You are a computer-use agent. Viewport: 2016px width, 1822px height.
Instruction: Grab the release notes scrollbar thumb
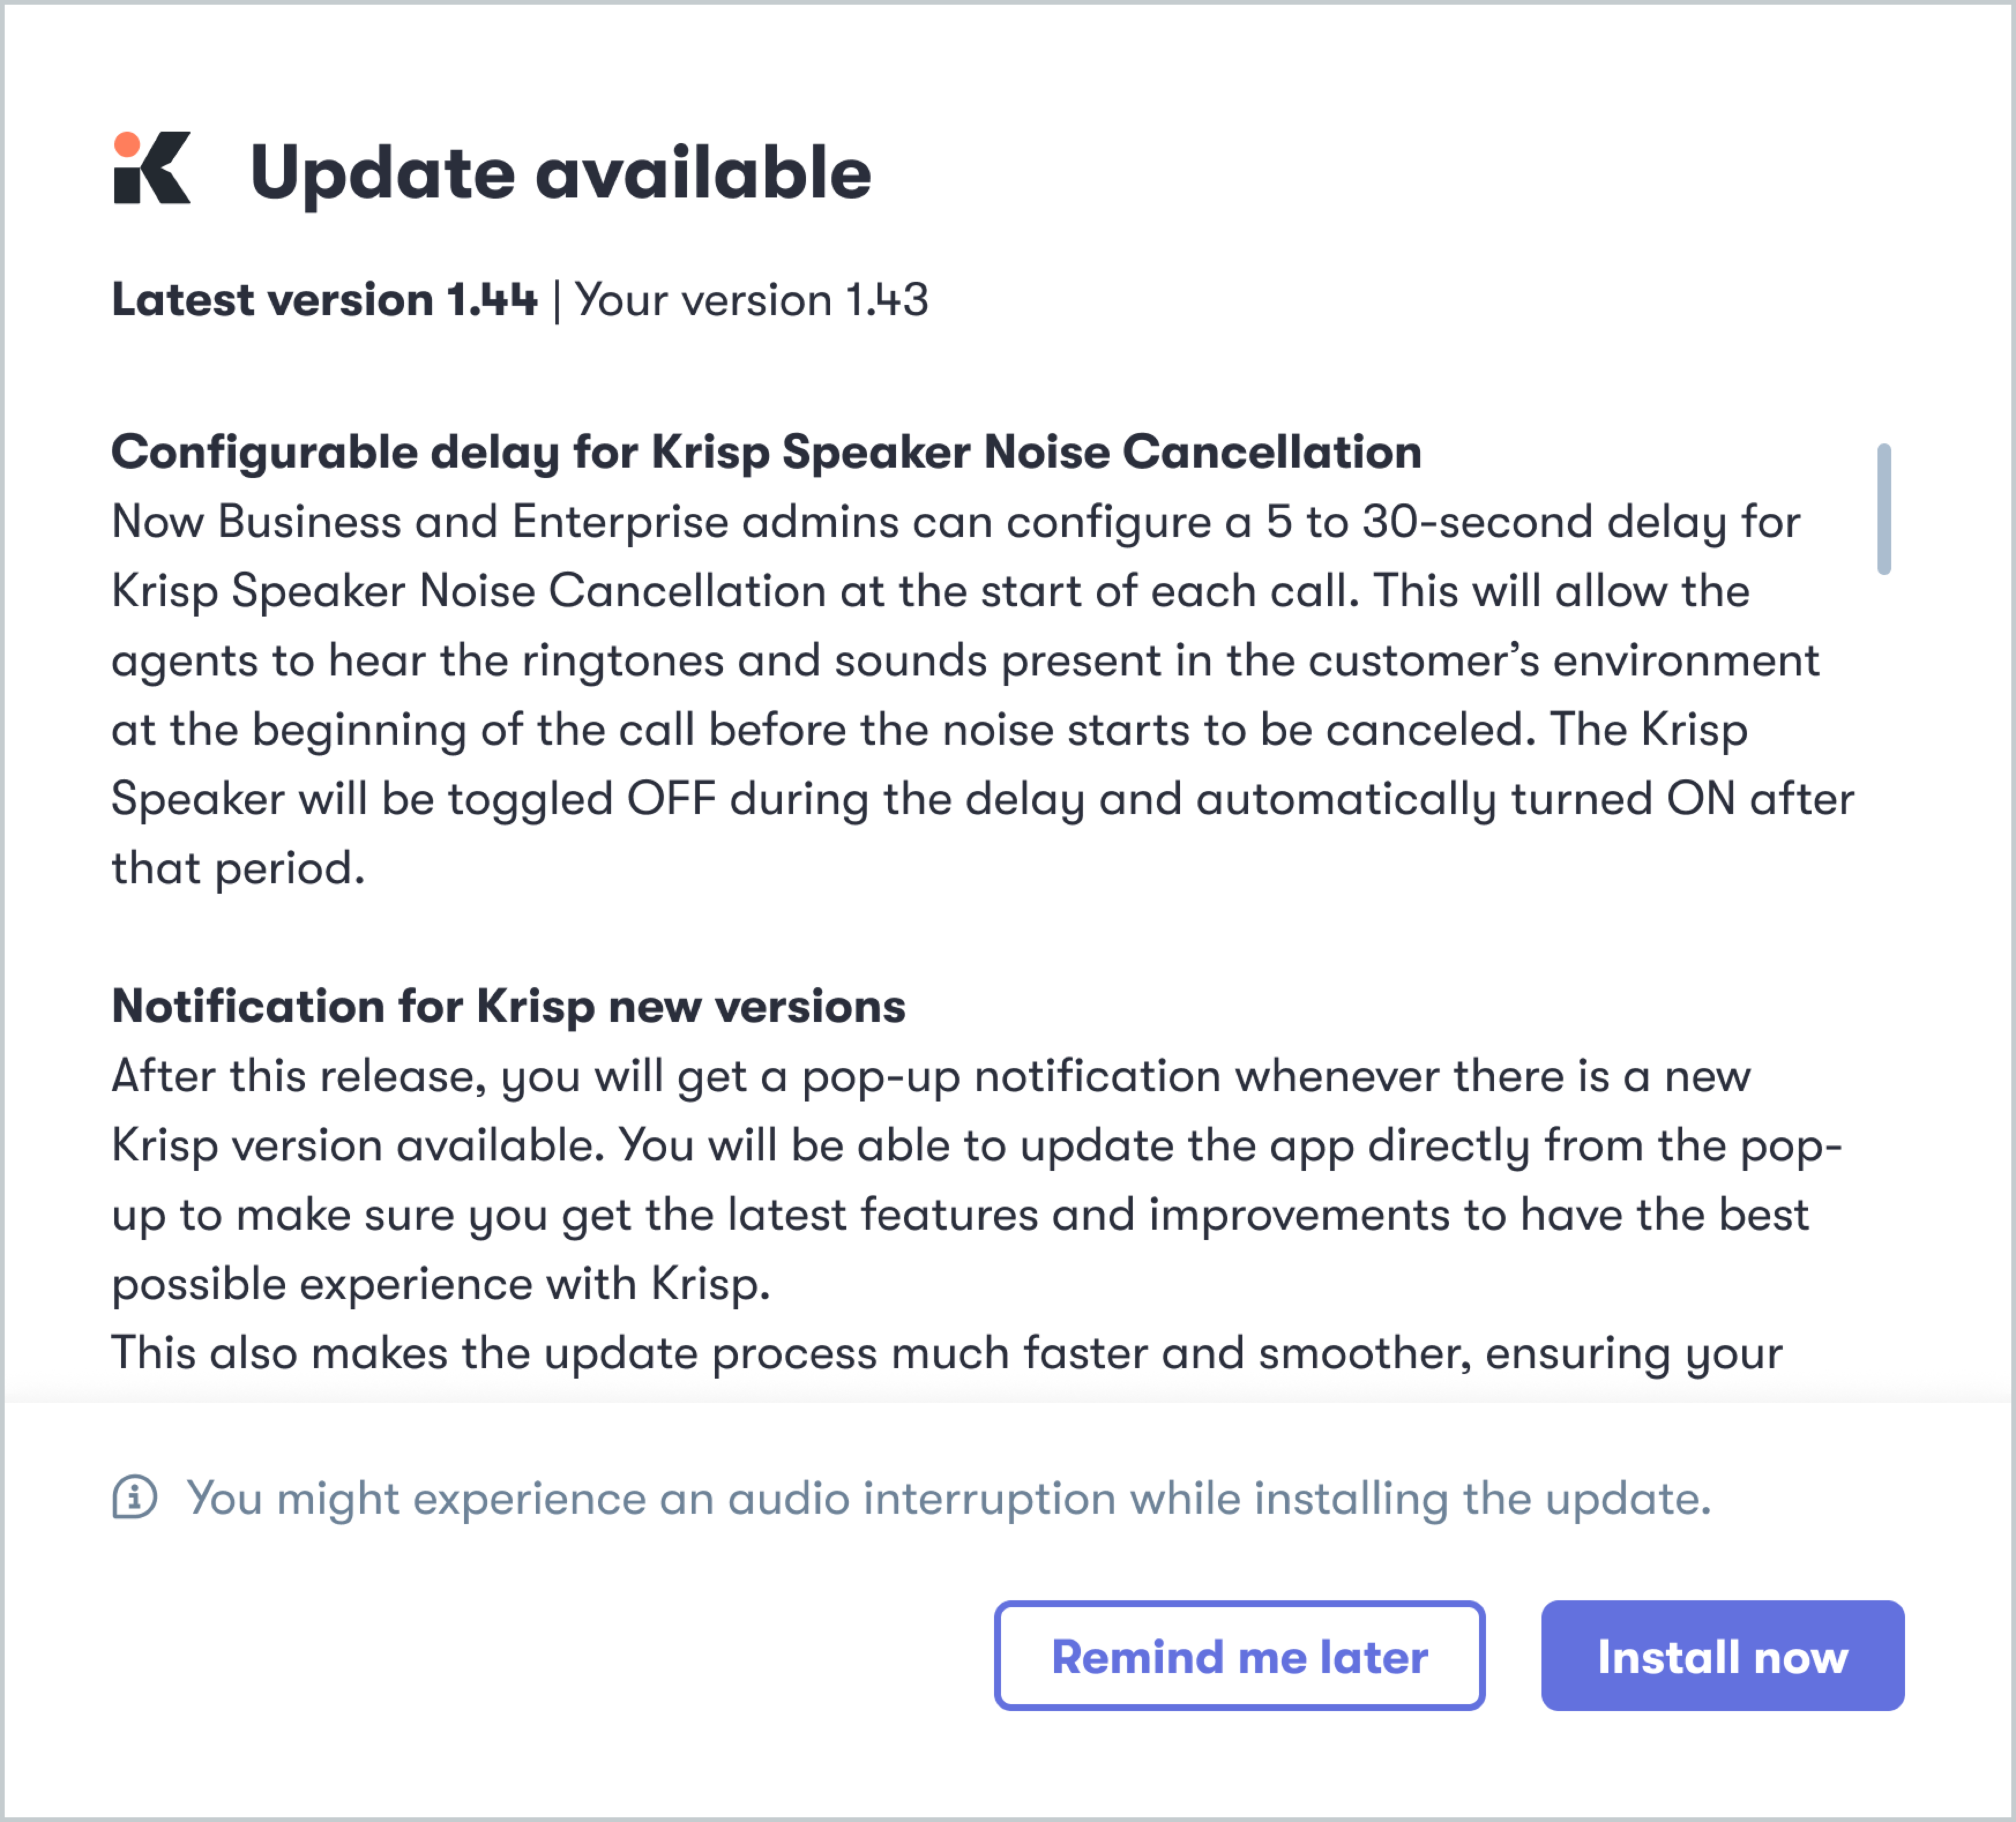tap(1884, 509)
